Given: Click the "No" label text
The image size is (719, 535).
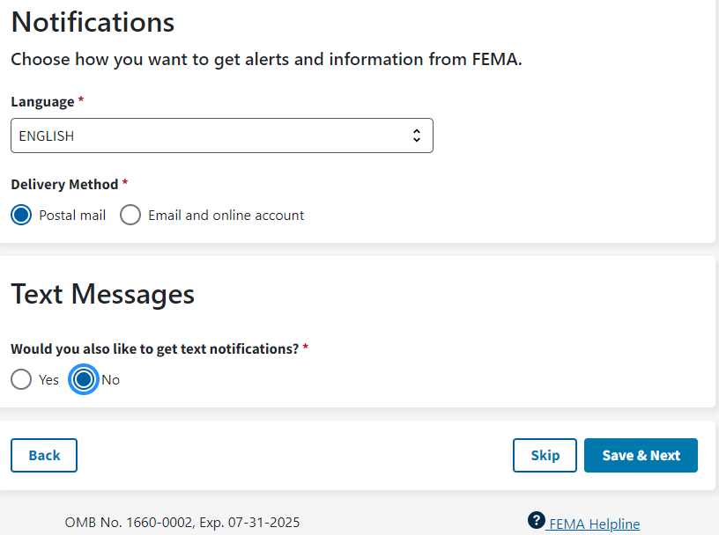Looking at the screenshot, I should pyautogui.click(x=111, y=380).
